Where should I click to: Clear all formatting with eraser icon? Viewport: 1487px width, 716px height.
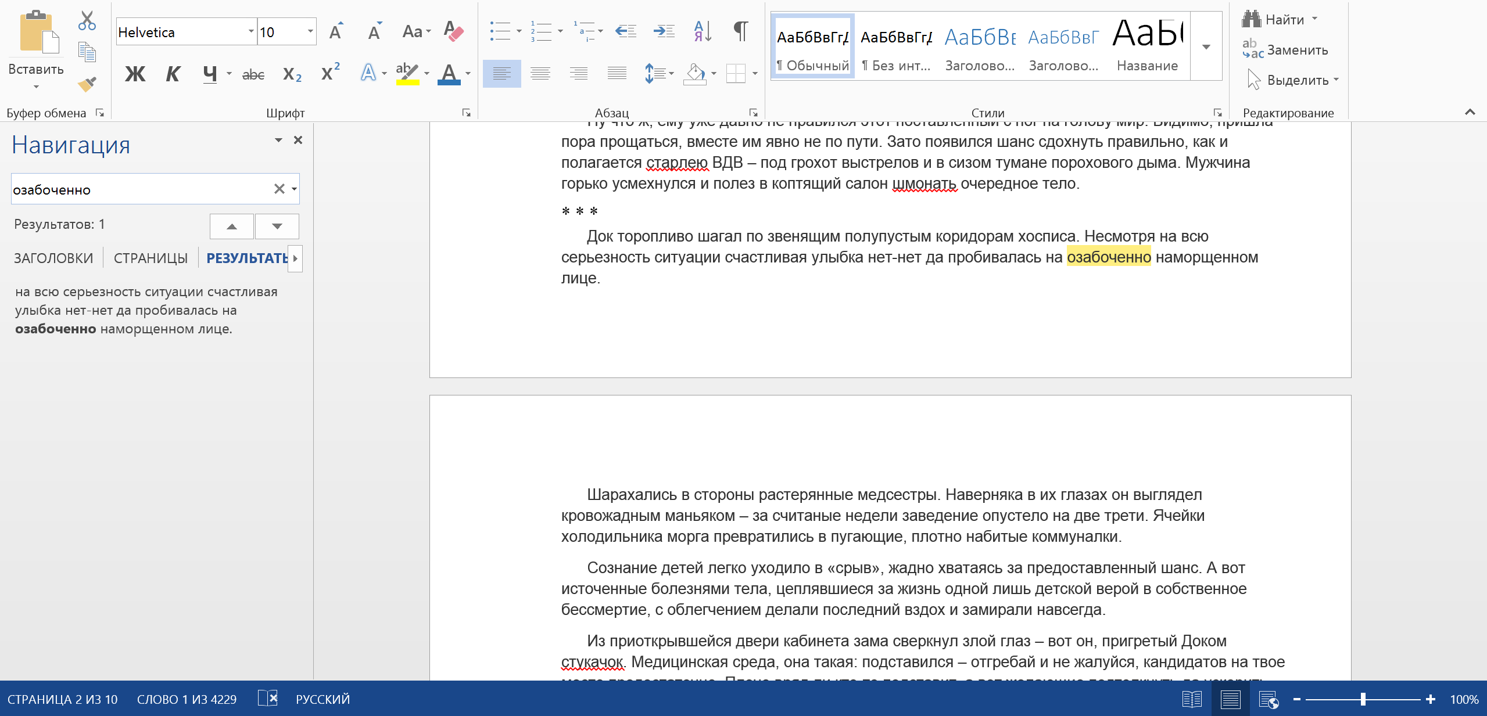(x=453, y=31)
